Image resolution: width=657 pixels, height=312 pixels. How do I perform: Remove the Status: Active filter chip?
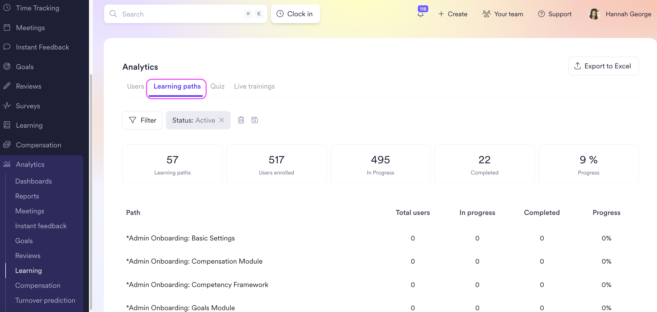222,120
